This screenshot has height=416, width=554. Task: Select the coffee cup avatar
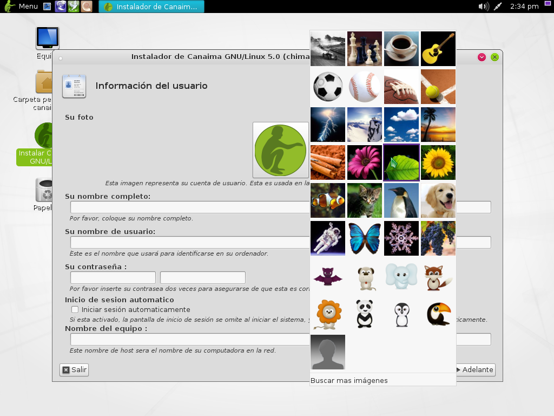(x=401, y=48)
